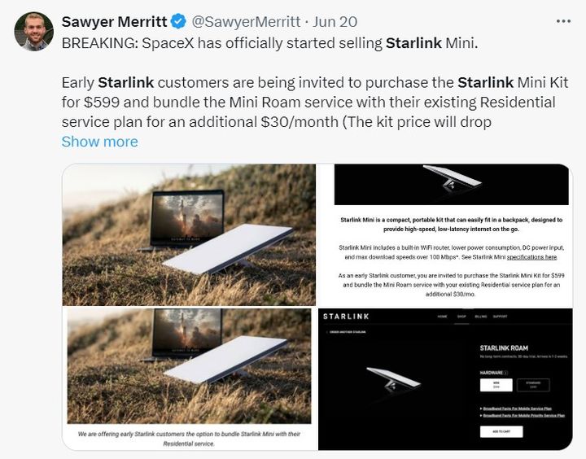Screen dimensions: 586x459
Task: Go to the SUPPORT tab
Action: tap(501, 316)
